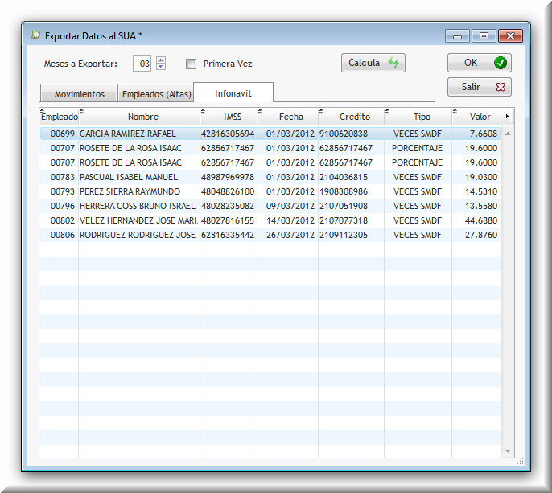The image size is (552, 493).
Task: Click value 19.0300
Action: [x=481, y=177]
